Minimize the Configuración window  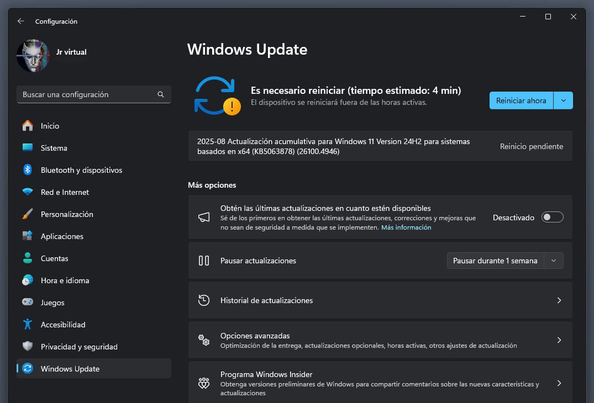pyautogui.click(x=522, y=17)
